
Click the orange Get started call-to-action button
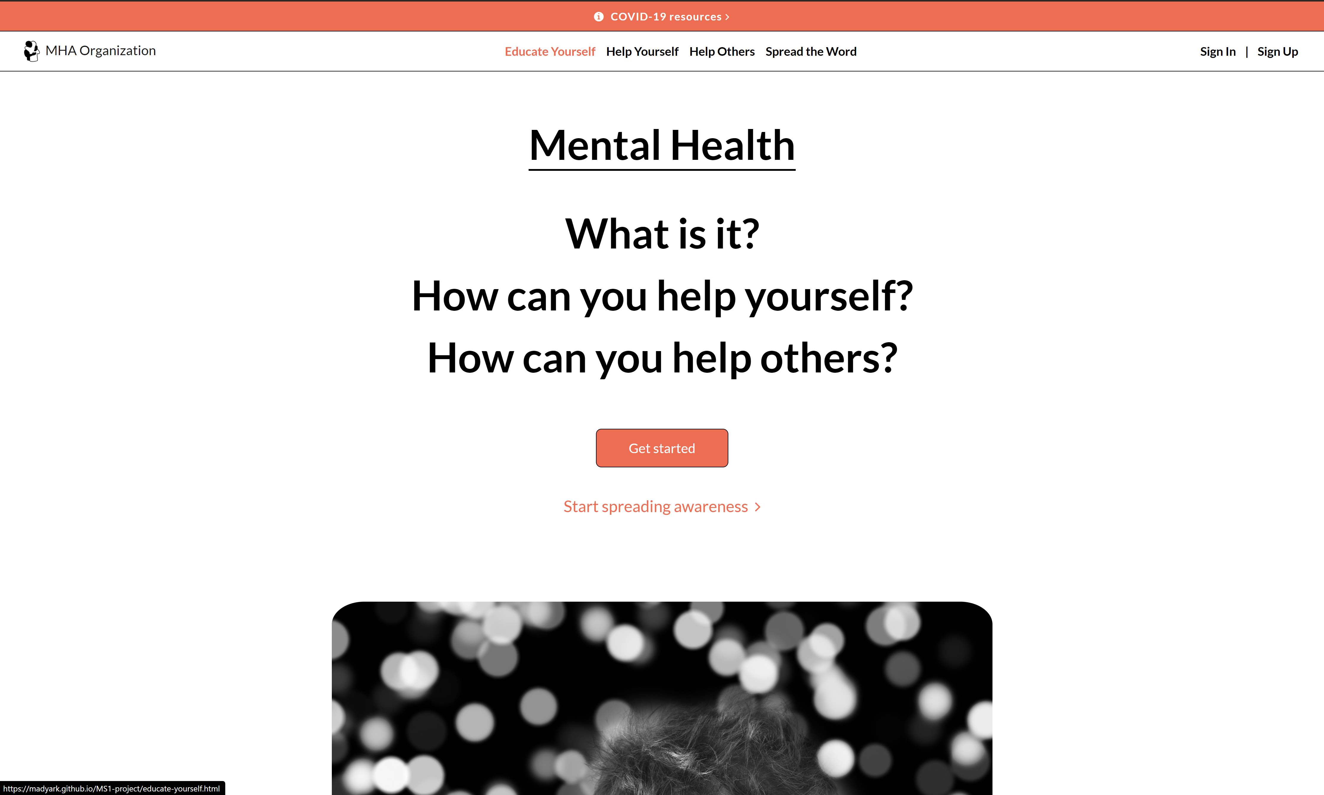tap(662, 447)
